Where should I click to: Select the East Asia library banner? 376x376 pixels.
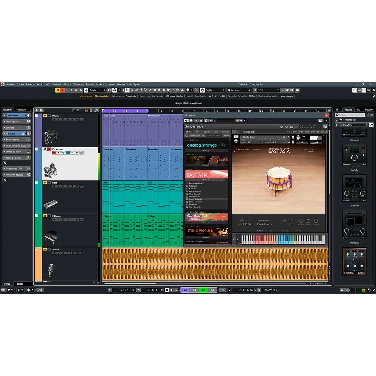click(x=207, y=175)
